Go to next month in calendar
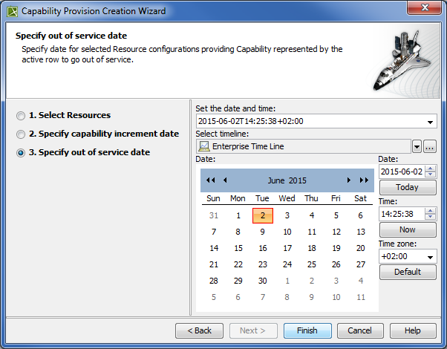The height and width of the screenshot is (349, 447). (349, 180)
